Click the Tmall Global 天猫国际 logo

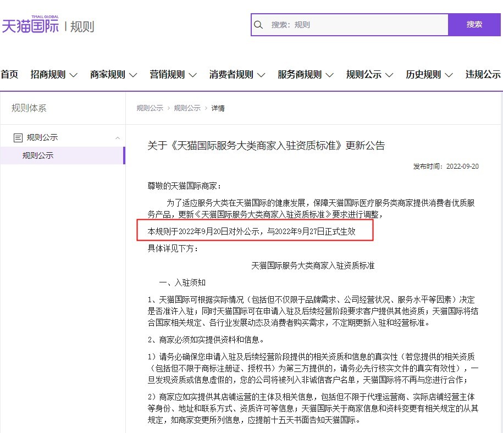(30, 24)
